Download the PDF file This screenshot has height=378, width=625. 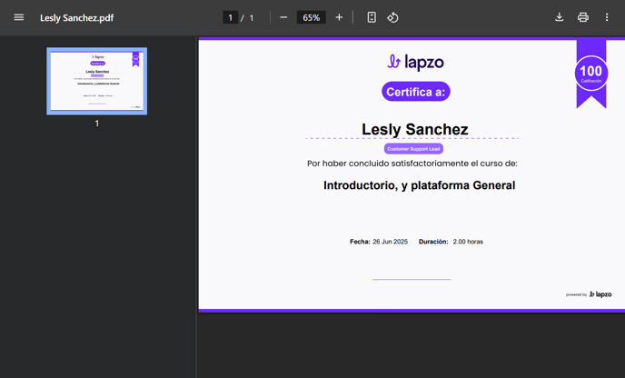(560, 17)
